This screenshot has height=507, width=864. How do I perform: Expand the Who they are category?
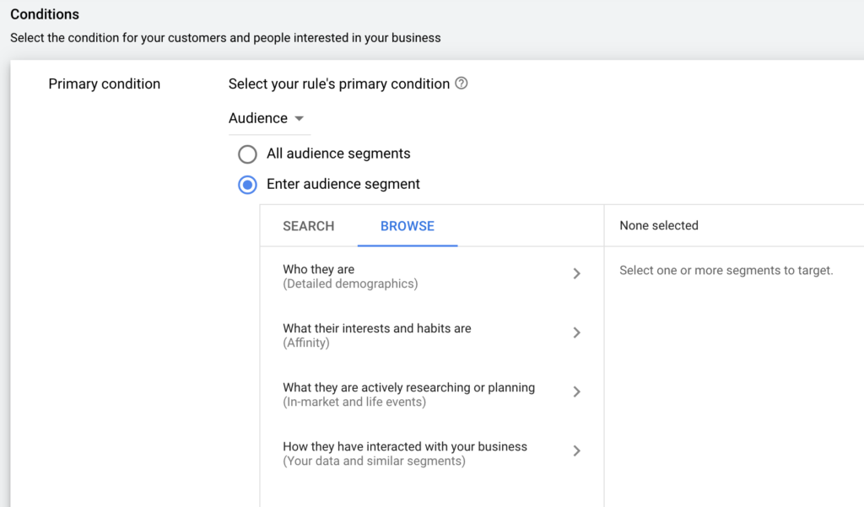tap(349, 276)
